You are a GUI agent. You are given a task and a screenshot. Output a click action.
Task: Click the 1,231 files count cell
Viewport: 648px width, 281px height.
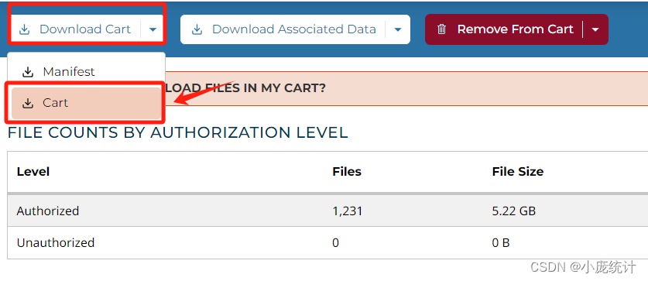pyautogui.click(x=347, y=211)
